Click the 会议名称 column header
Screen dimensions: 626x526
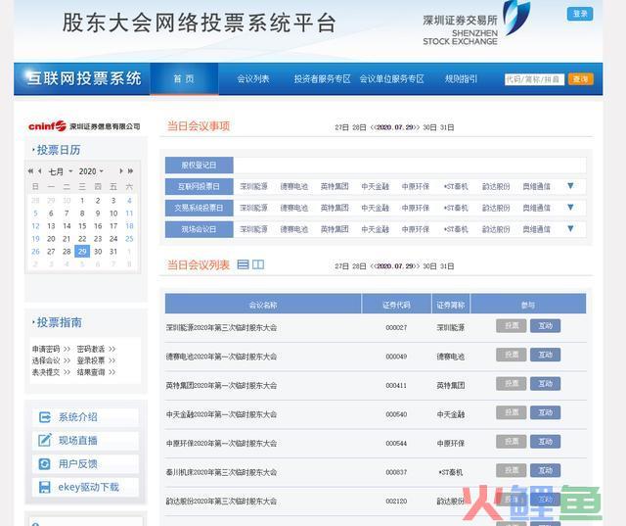[x=263, y=305]
